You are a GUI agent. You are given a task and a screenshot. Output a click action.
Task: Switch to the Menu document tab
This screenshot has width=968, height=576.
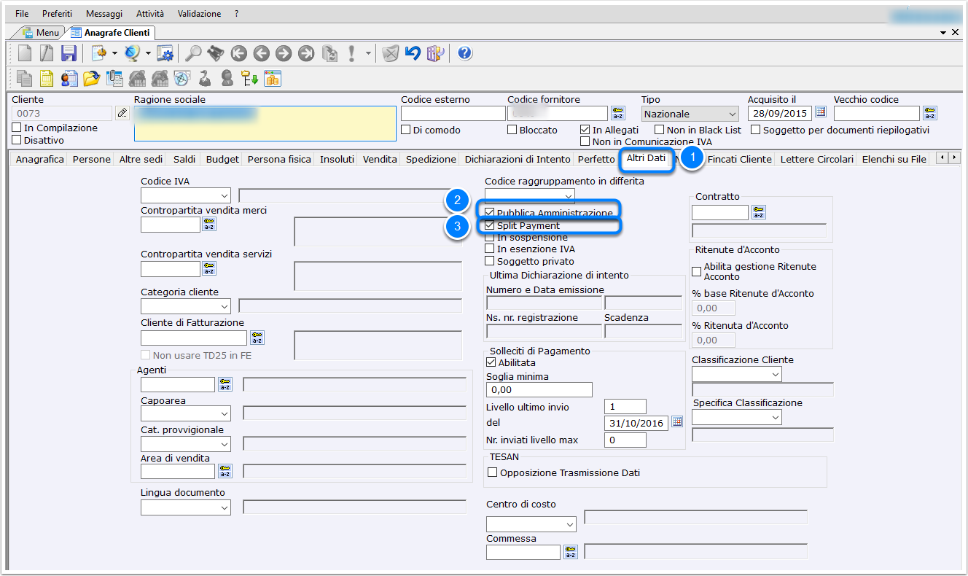click(41, 33)
